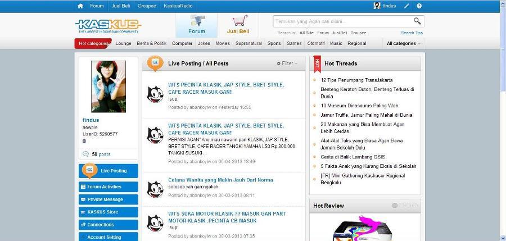Open the Otomotif category
Screen dimensions: 506x241
coord(316,43)
